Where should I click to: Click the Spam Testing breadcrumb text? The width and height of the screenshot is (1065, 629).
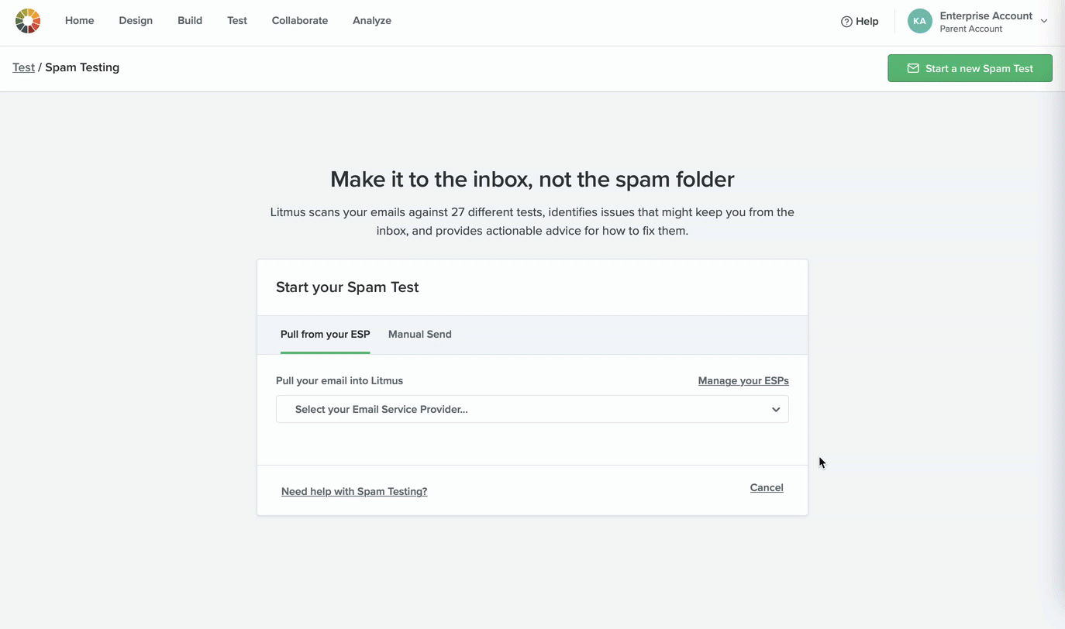[82, 67]
